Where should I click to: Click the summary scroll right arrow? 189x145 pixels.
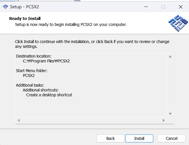pos(164,120)
